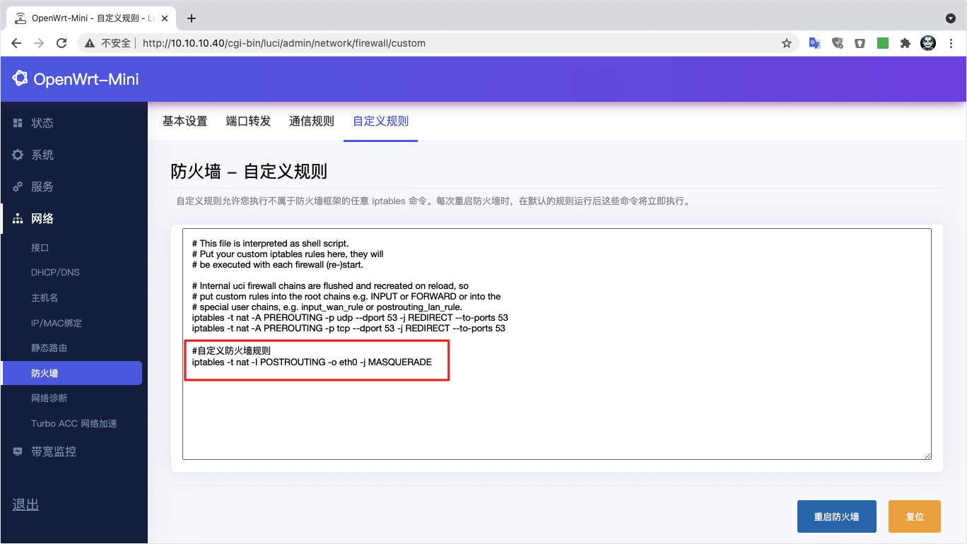Screen dimensions: 967x544
Task: Switch to the 基本设置 tab
Action: point(185,122)
